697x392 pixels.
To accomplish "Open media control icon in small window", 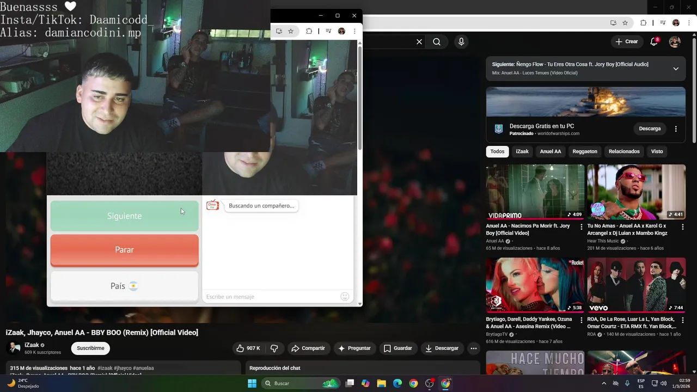I will click(x=328, y=31).
